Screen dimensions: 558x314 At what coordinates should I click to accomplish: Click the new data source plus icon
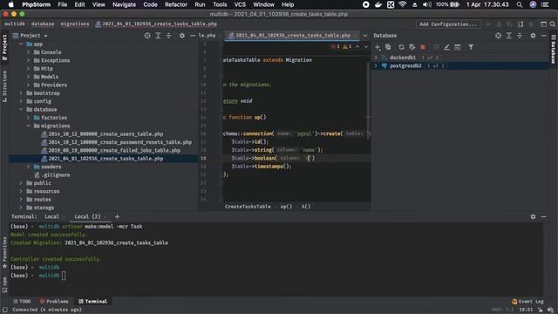(x=378, y=47)
